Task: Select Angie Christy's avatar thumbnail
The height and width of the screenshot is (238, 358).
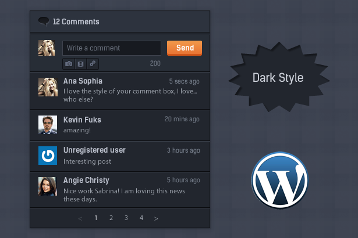Action: tap(48, 186)
